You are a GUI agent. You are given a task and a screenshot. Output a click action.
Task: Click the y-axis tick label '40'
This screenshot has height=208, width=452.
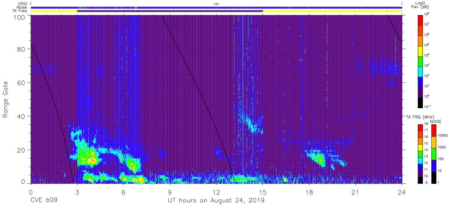coord(21,116)
